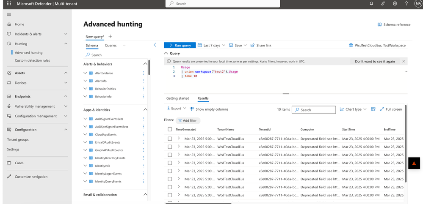Click the Assets icon in sidebar

click(9, 73)
